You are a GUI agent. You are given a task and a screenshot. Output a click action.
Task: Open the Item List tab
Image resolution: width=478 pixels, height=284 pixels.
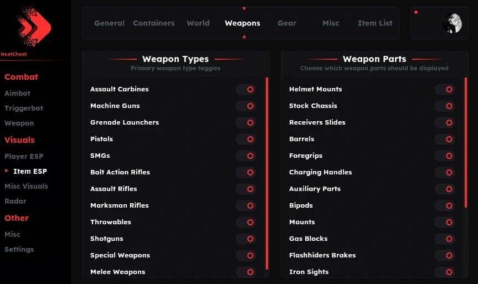375,23
